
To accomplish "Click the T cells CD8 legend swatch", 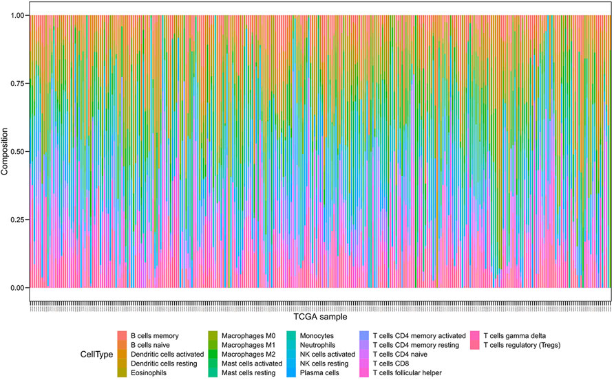I will click(364, 364).
